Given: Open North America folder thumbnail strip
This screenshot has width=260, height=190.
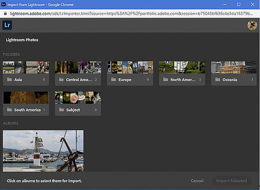Looking at the screenshot, I should pos(182,68).
